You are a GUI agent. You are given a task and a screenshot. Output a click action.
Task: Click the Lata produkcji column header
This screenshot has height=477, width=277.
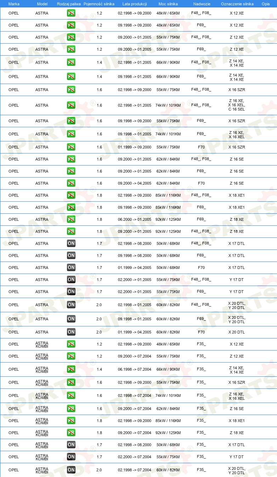(x=135, y=4)
